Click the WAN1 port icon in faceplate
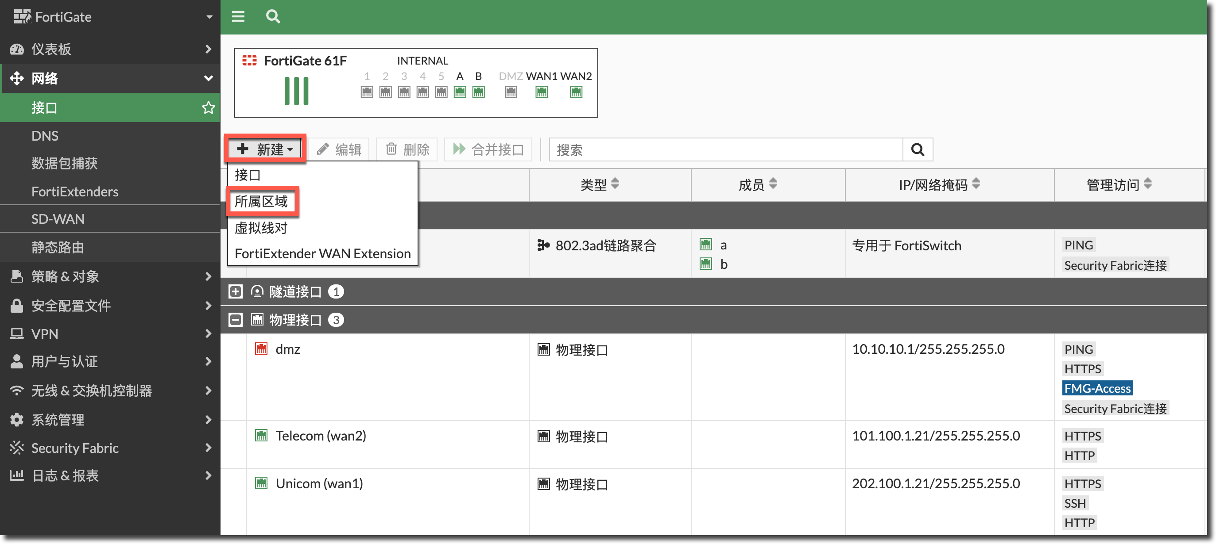1216x544 pixels. click(542, 92)
